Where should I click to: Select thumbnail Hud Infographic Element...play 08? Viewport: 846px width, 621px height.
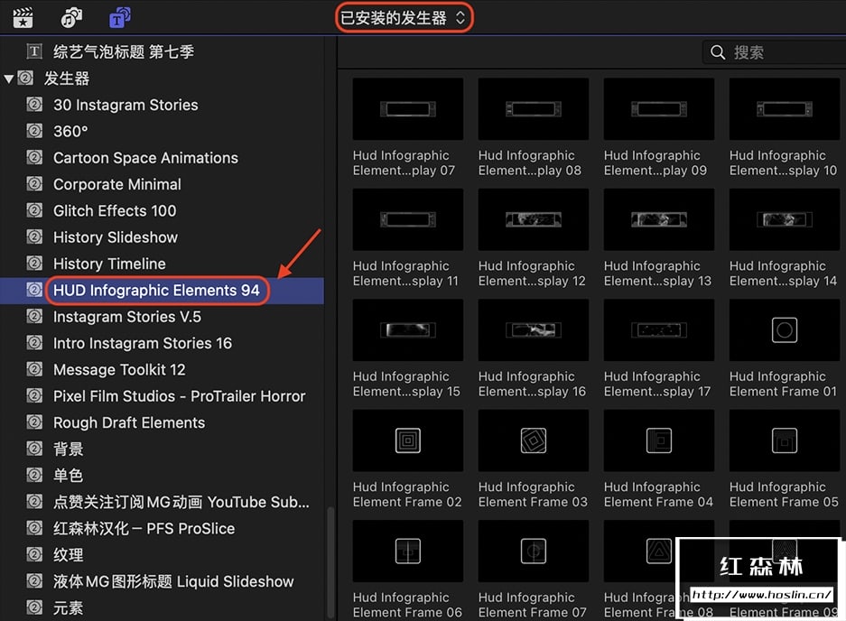click(534, 109)
